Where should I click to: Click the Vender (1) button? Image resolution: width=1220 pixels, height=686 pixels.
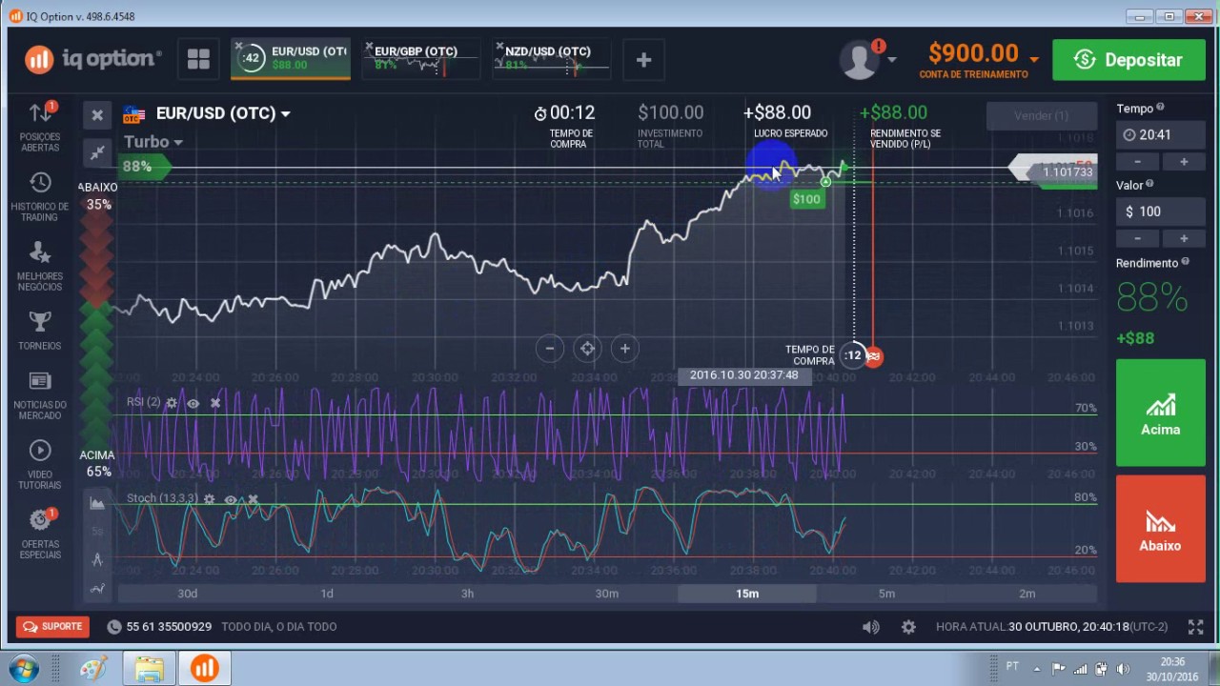(x=1041, y=115)
